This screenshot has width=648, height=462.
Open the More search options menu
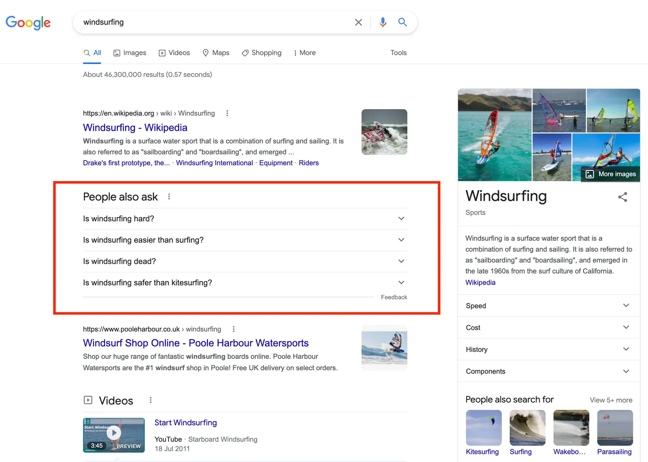click(x=305, y=53)
